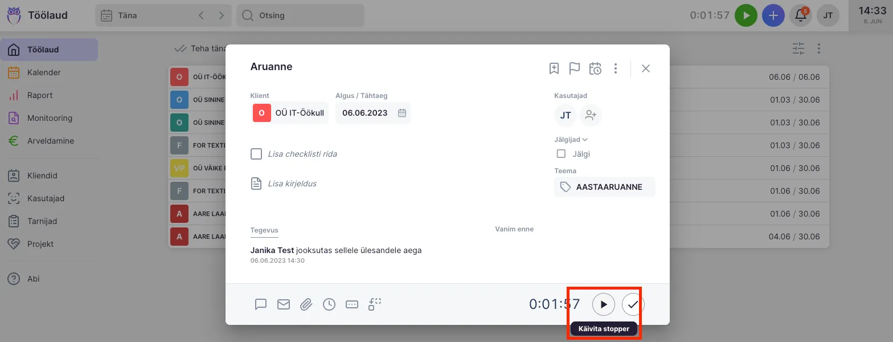The height and width of the screenshot is (342, 893).
Task: Enable the 'Jälgi' checkbox
Action: [561, 154]
